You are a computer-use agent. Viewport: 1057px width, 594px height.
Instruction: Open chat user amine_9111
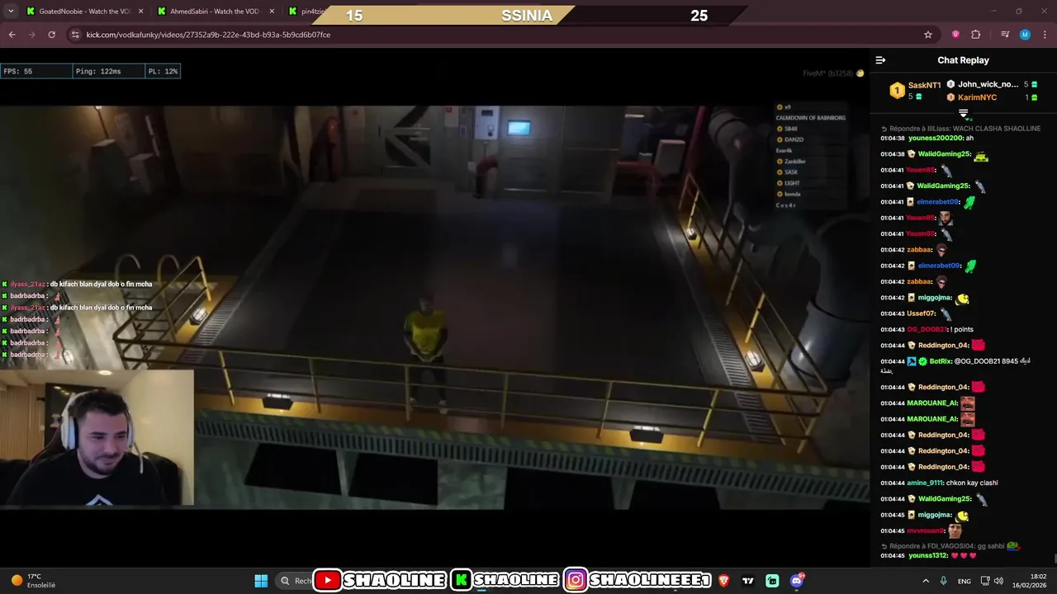(926, 483)
